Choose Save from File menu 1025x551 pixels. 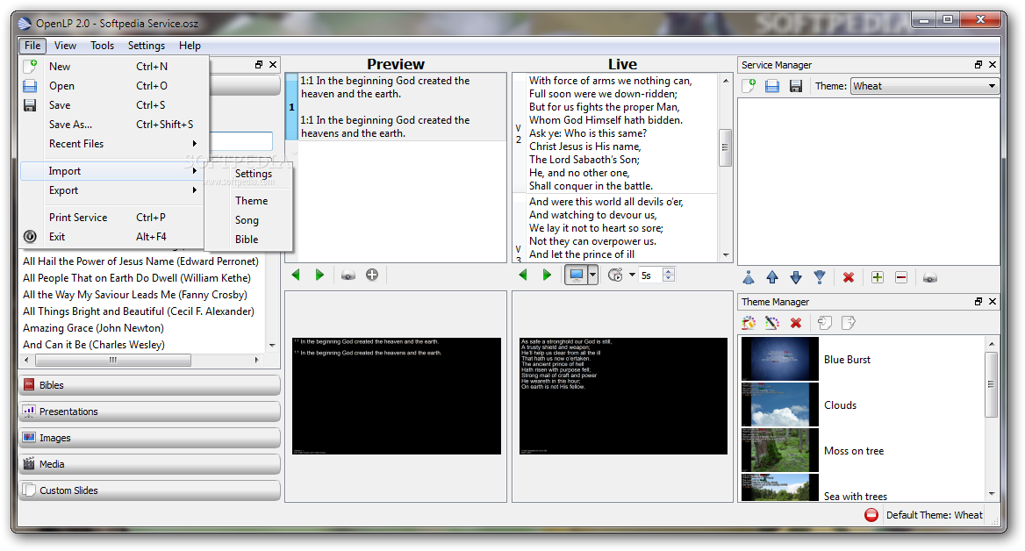114,105
